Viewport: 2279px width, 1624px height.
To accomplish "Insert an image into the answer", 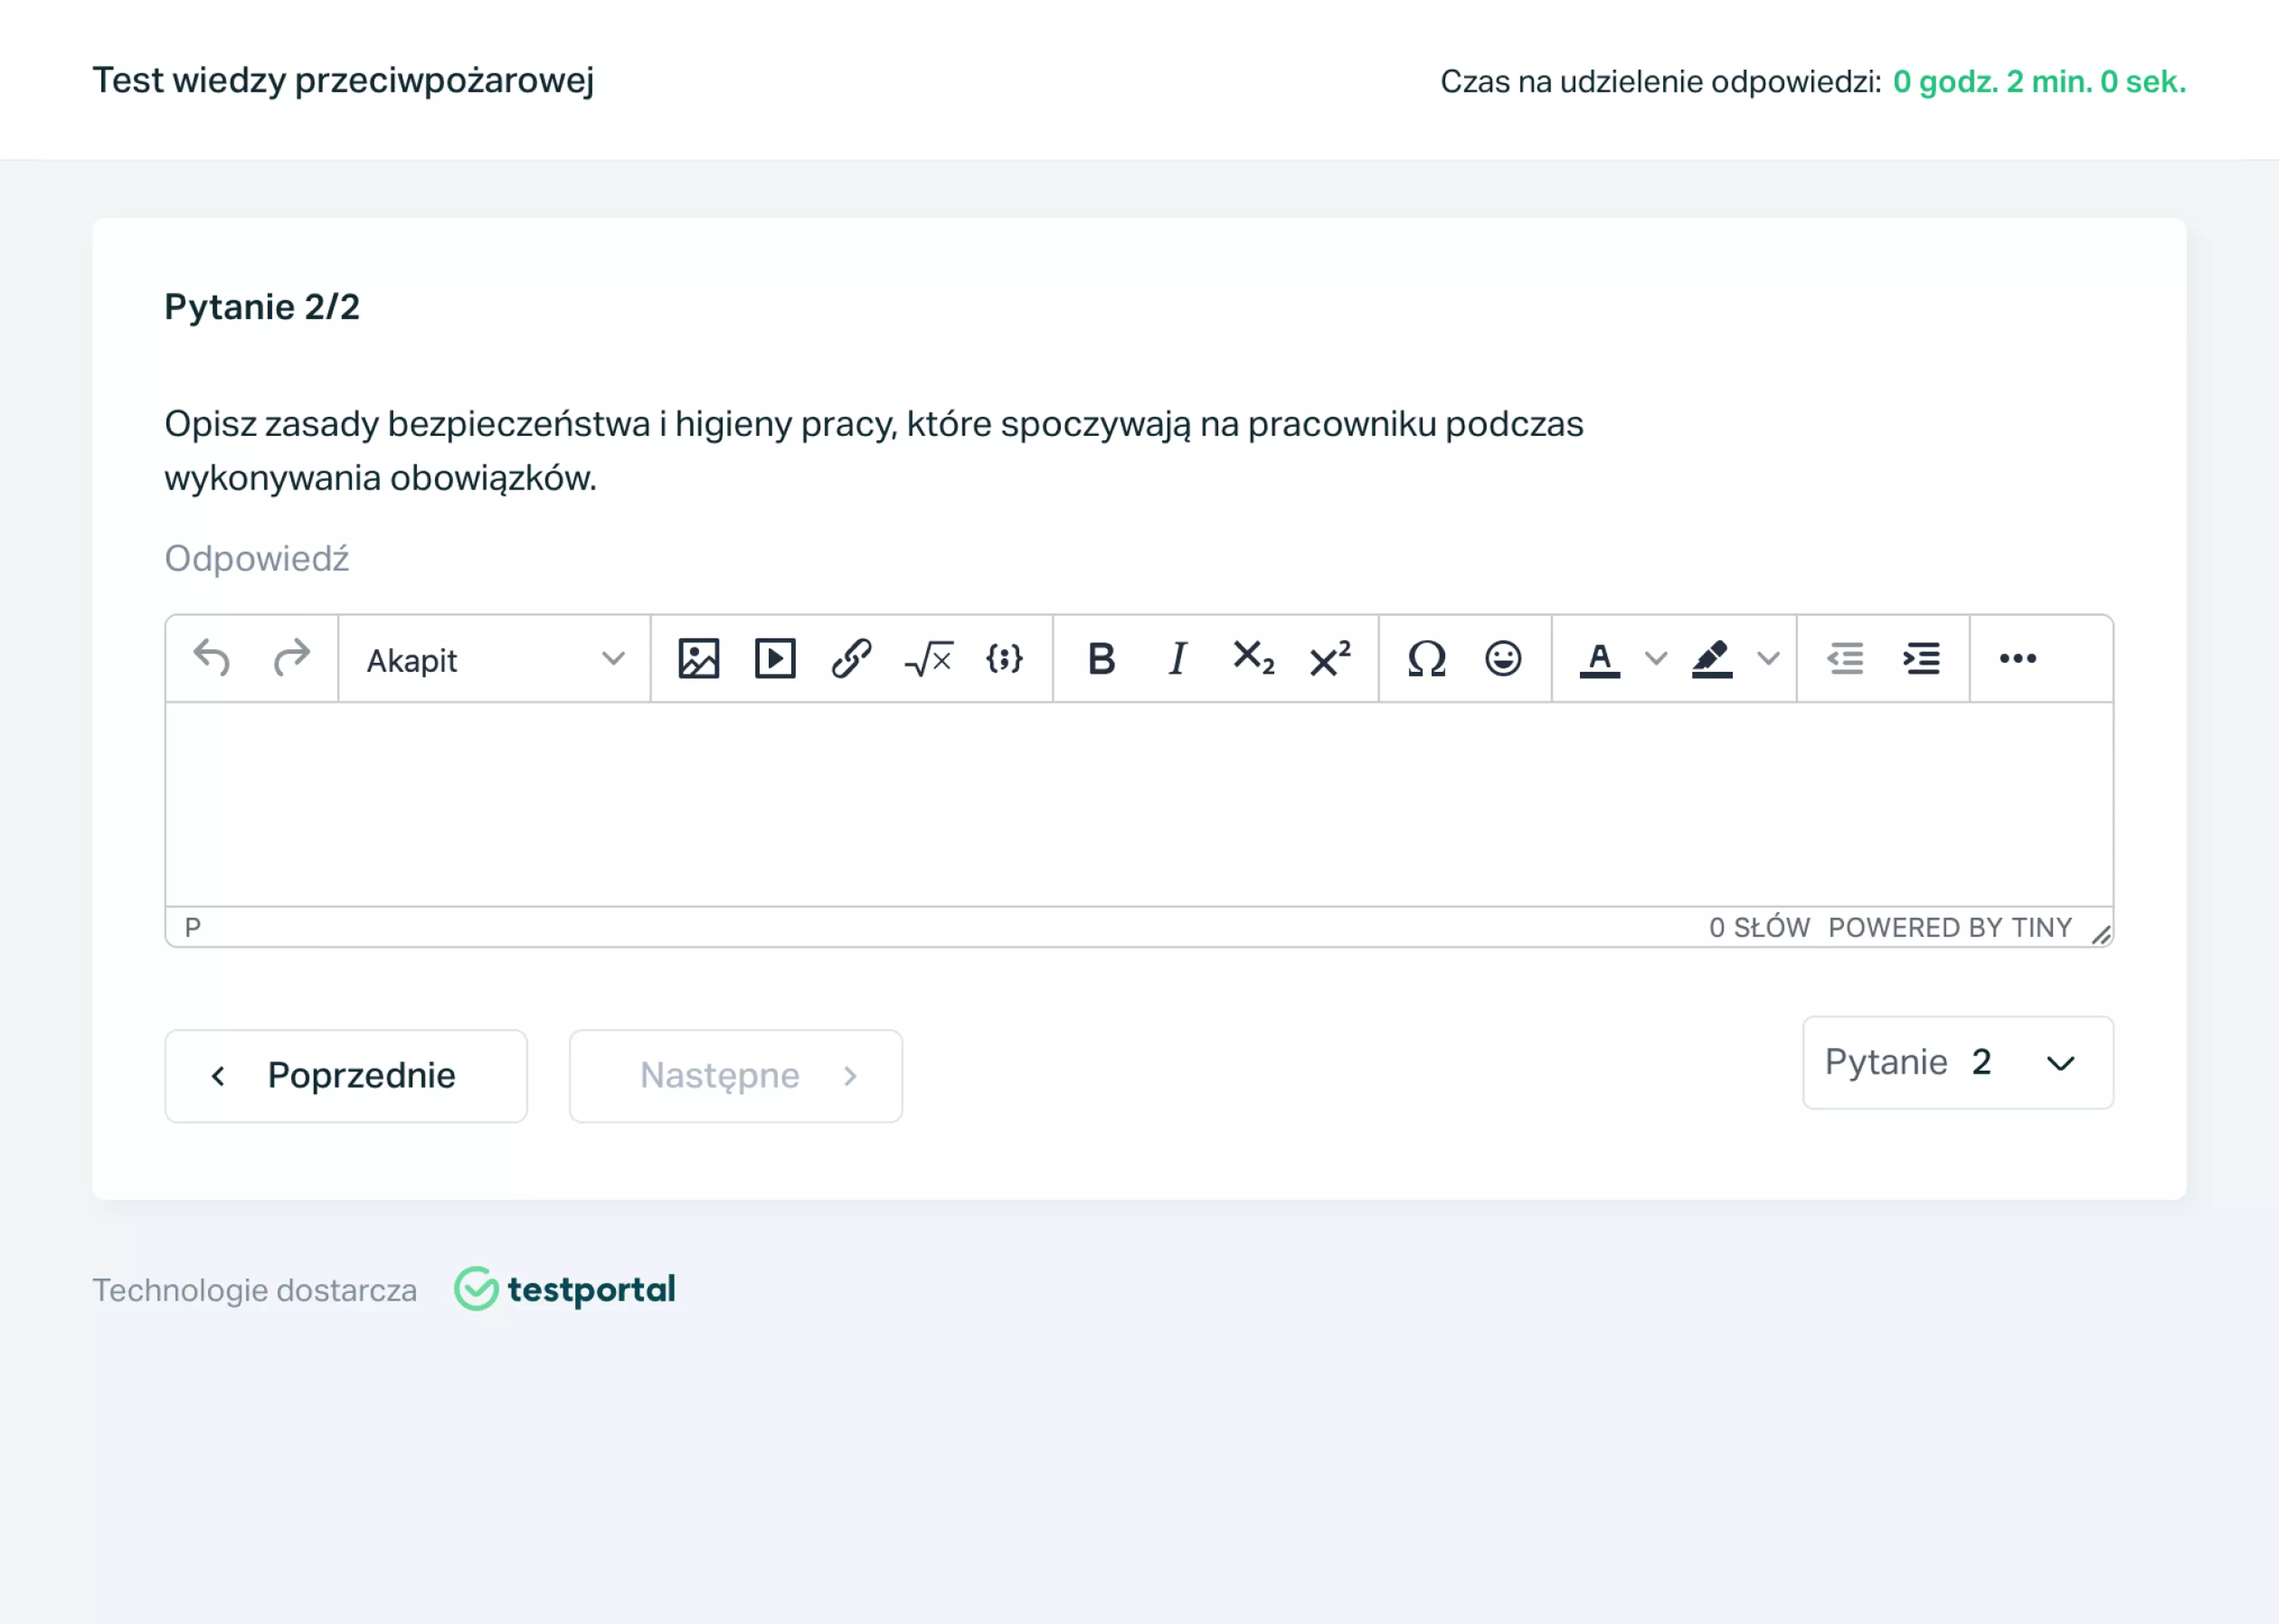I will point(699,659).
